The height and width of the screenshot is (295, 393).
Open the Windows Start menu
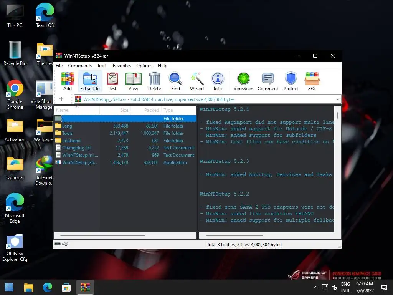coord(9,287)
